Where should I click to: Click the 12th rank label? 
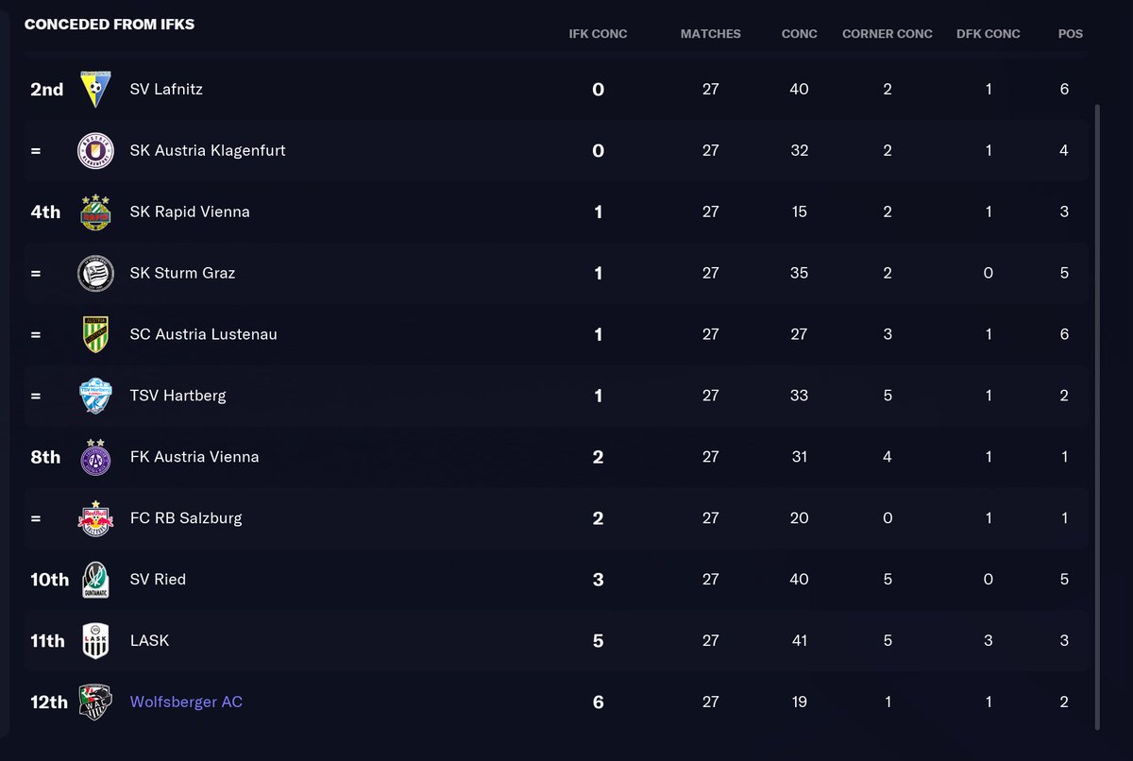49,702
